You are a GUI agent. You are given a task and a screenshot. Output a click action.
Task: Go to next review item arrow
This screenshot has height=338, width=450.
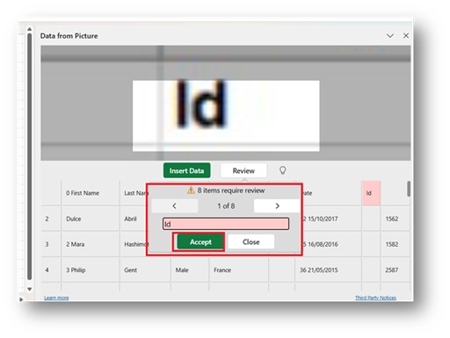[277, 206]
